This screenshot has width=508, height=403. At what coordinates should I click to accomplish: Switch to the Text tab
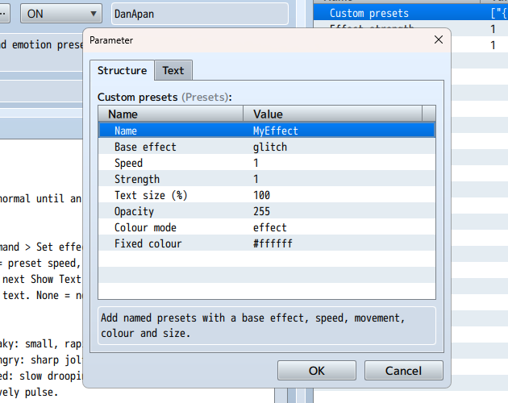pos(173,70)
